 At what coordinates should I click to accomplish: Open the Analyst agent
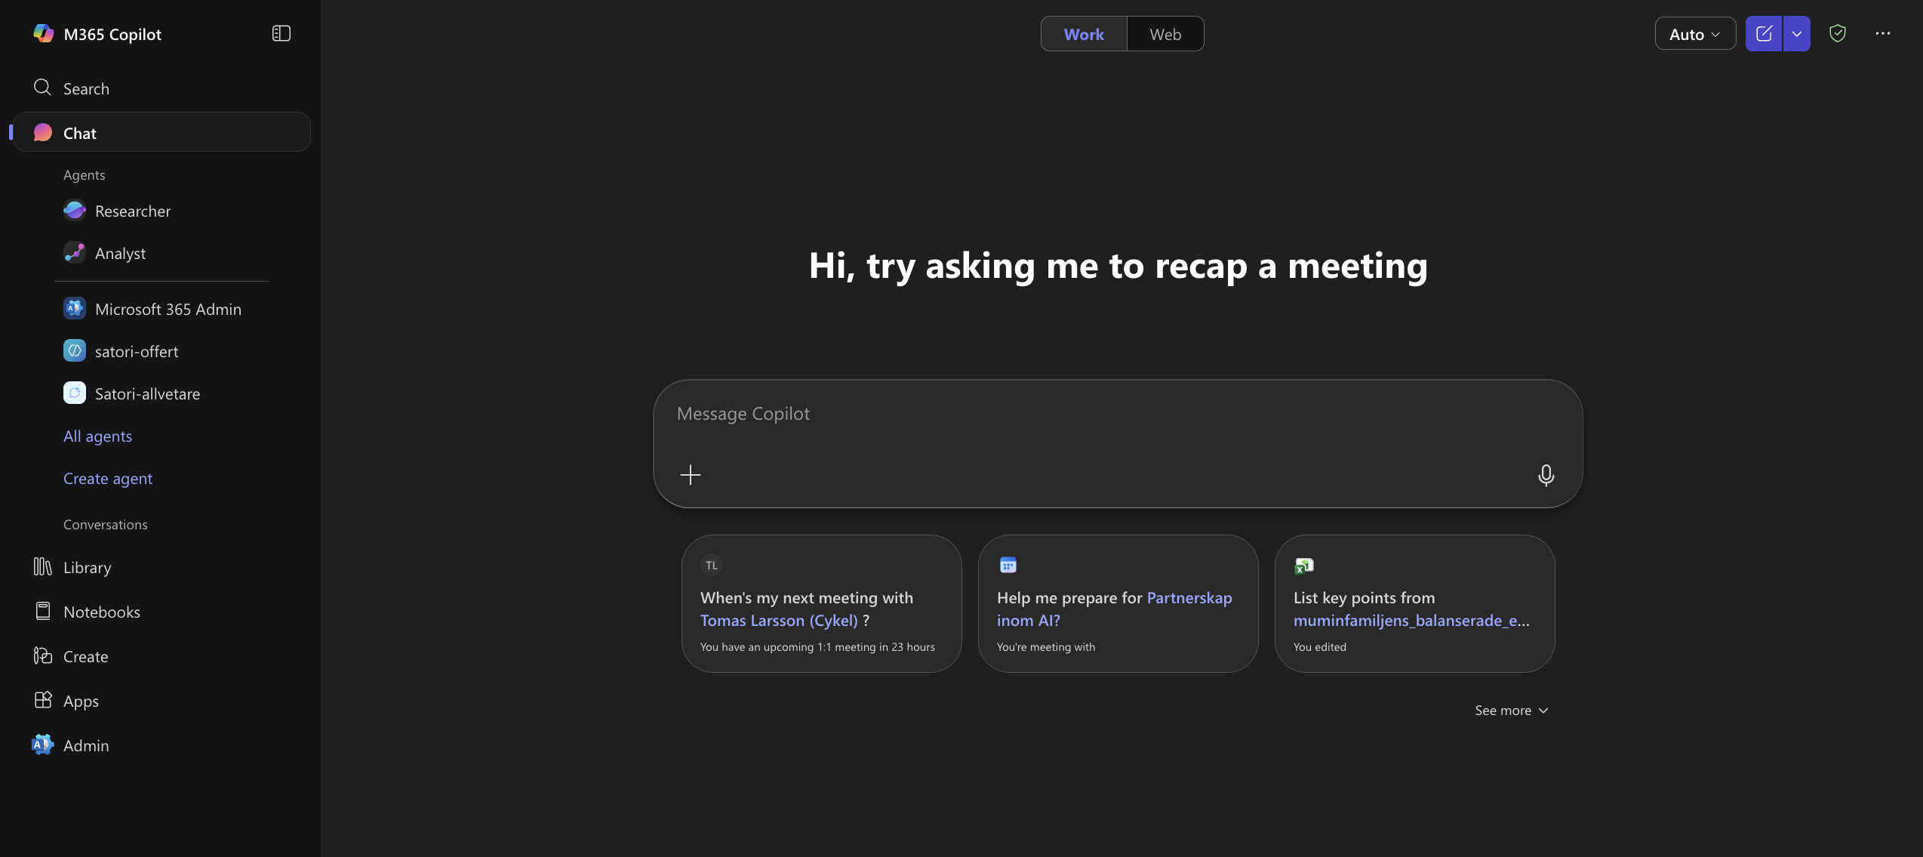pyautogui.click(x=105, y=253)
